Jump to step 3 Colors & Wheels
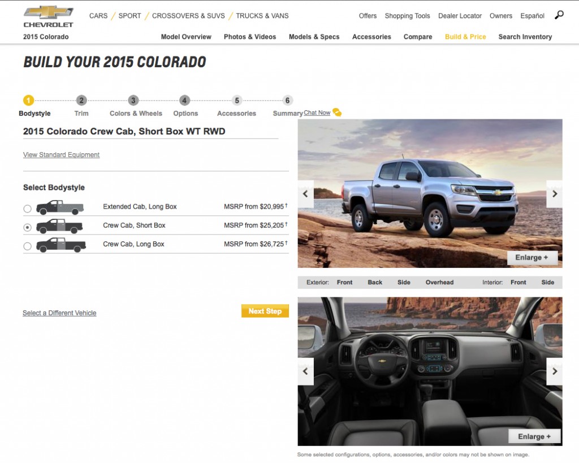The image size is (579, 463). coord(133,101)
